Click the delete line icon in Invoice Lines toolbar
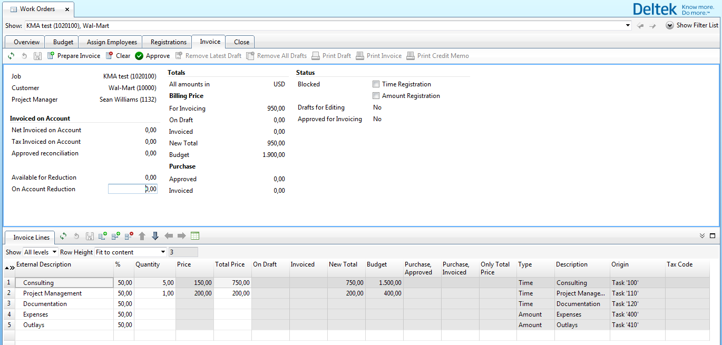The height and width of the screenshot is (345, 722). tap(129, 236)
